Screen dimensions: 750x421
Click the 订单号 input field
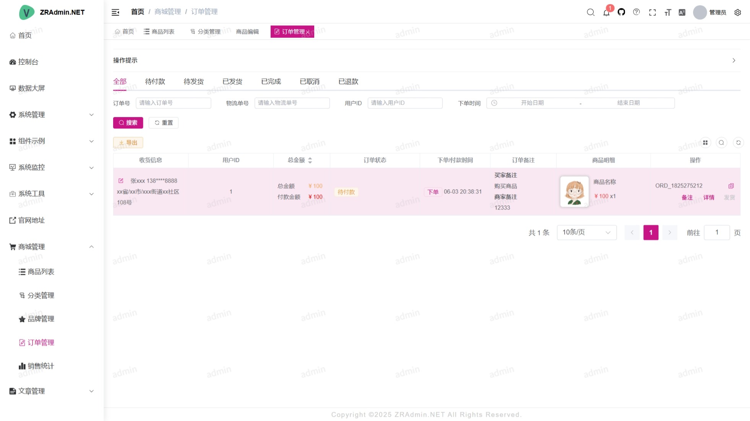(173, 103)
